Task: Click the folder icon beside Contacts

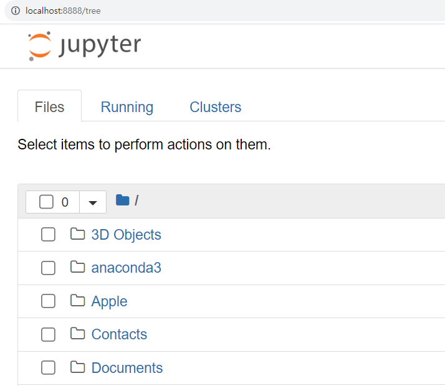Action: pyautogui.click(x=77, y=334)
